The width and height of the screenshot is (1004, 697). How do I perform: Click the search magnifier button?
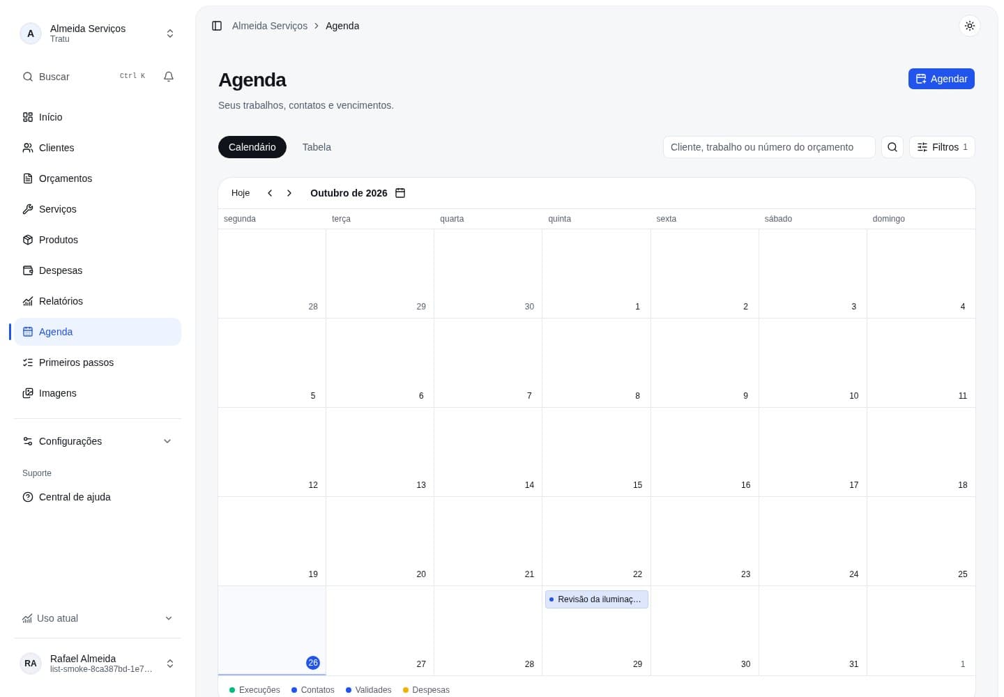(x=892, y=147)
